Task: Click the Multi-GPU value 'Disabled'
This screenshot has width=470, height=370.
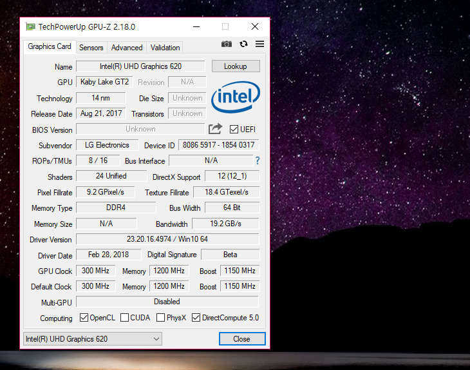Action: tap(167, 302)
